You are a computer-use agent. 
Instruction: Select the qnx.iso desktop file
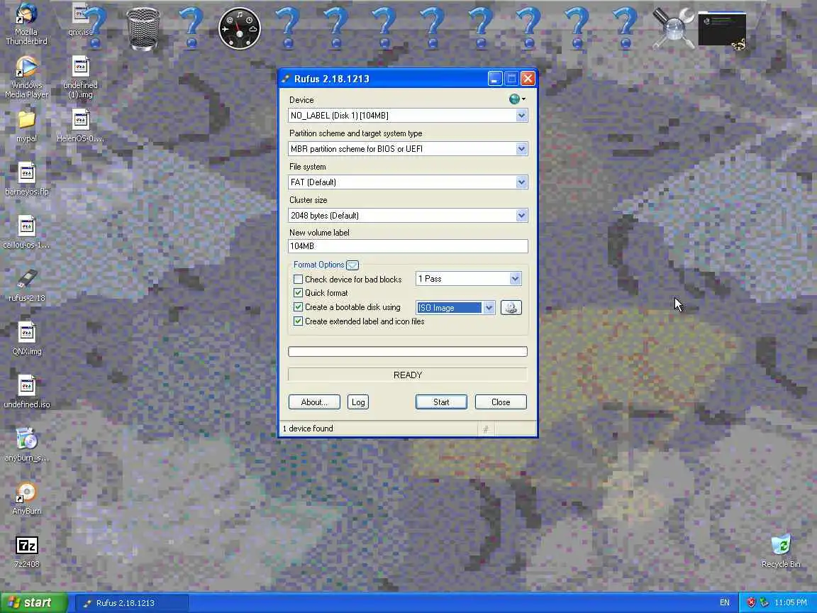click(80, 20)
